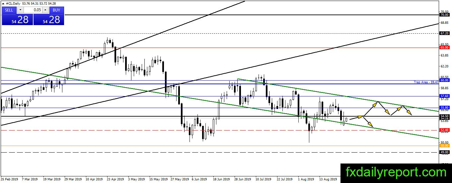Click the 10 Apr 2019 date label

coord(94,179)
